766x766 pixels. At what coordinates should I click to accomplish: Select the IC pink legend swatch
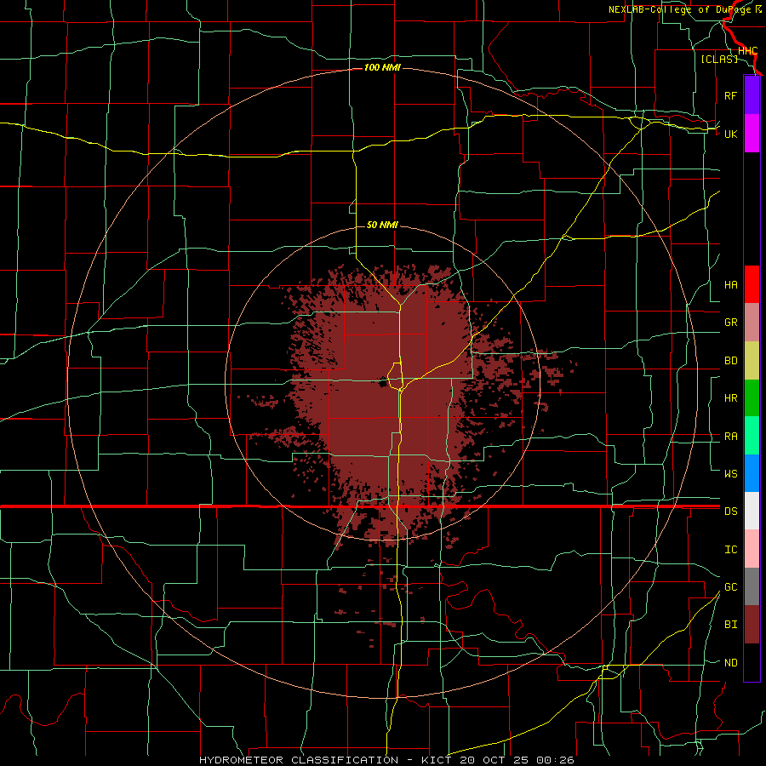[x=752, y=549]
